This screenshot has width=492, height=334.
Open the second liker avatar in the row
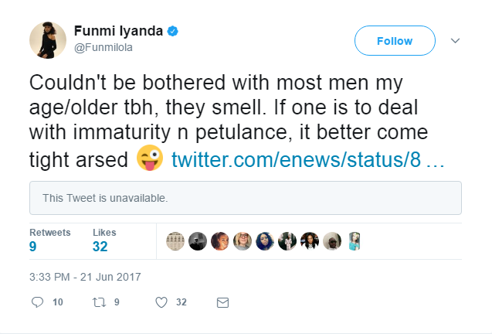click(198, 240)
